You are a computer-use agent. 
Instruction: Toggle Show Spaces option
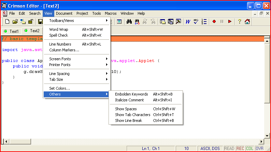click(146, 109)
